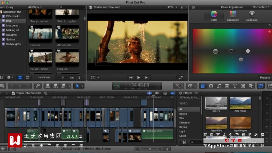The height and width of the screenshot is (153, 272).
Task: Open the Titles browser T icon
Action: click(x=235, y=86)
